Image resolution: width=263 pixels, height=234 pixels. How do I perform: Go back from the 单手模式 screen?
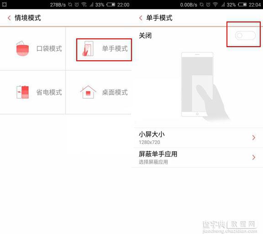coord(141,18)
